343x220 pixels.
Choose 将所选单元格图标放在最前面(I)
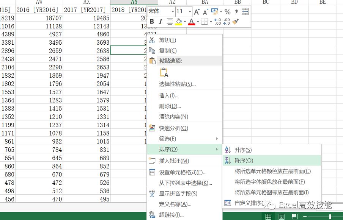272,192
